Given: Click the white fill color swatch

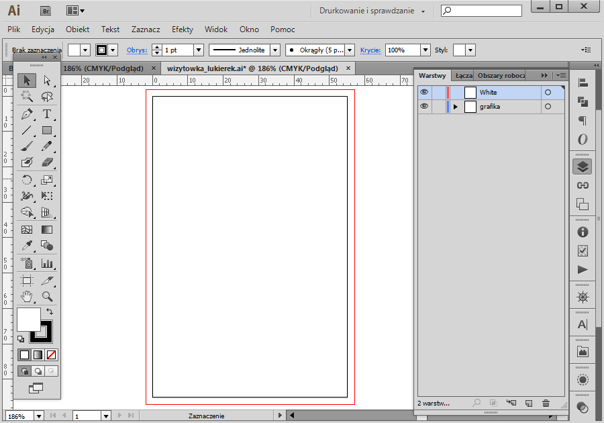Looking at the screenshot, I should click(x=28, y=319).
